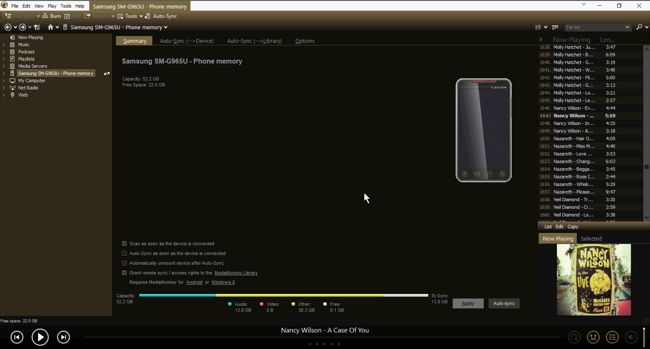Toggle repeat playback icon
This screenshot has height=349, width=650.
[x=574, y=337]
